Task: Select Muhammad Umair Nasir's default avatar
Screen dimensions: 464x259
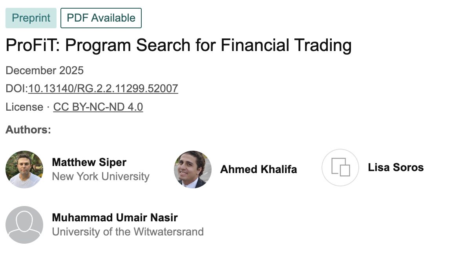Action: [x=24, y=224]
